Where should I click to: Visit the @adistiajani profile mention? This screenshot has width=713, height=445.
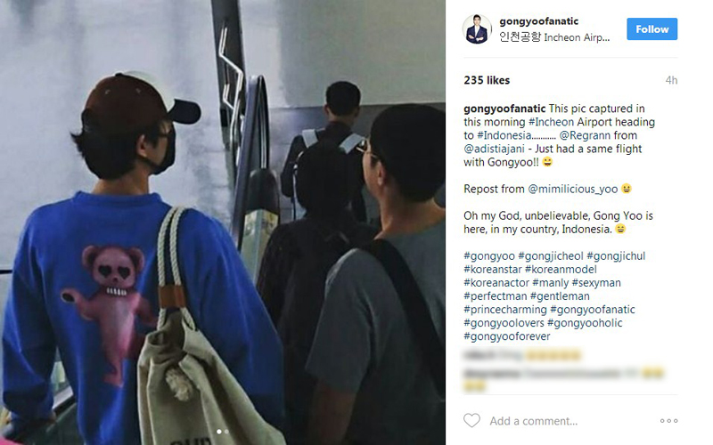tap(494, 149)
